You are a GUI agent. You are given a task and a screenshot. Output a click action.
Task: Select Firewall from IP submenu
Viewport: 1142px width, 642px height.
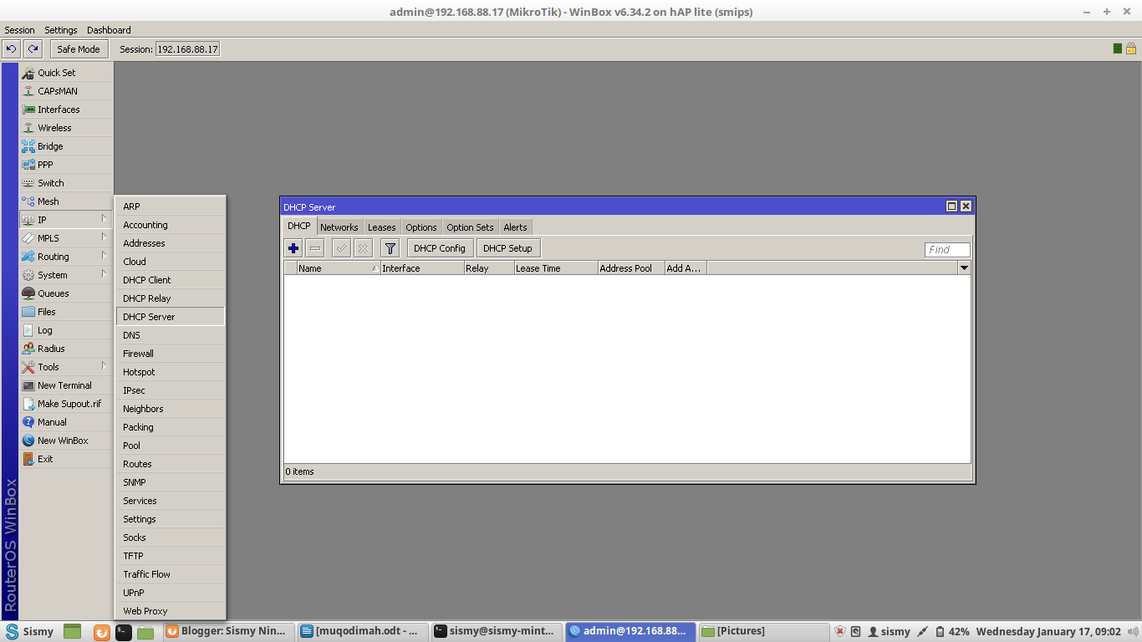[x=170, y=354]
